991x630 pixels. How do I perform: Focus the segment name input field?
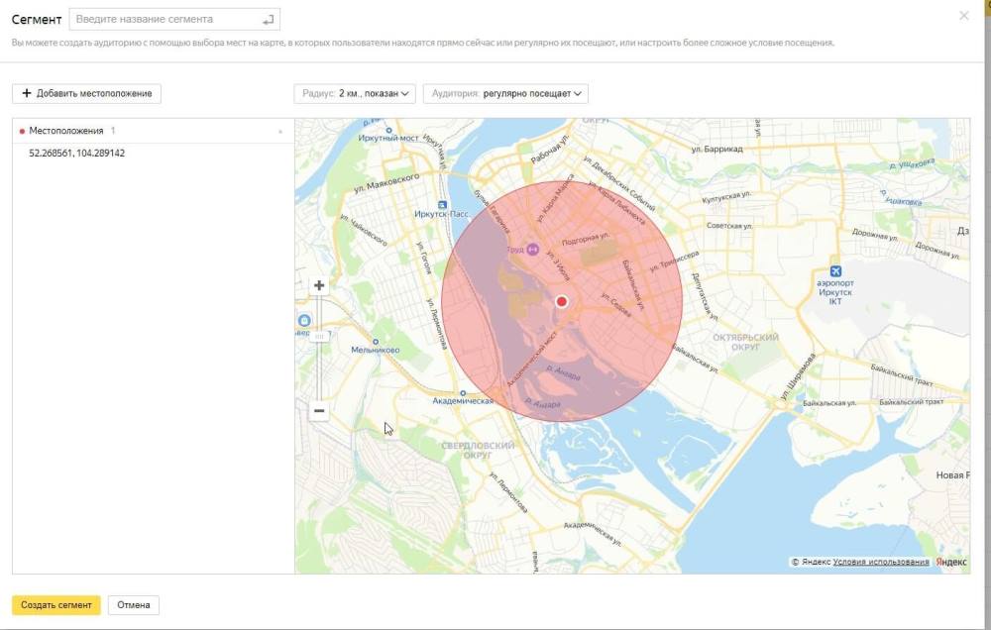point(164,19)
